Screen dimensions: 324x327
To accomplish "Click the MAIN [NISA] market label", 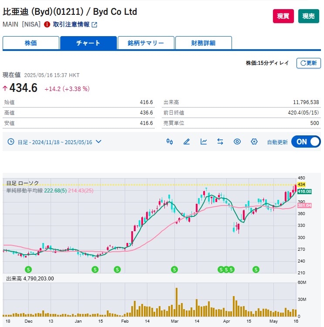I will [21, 24].
